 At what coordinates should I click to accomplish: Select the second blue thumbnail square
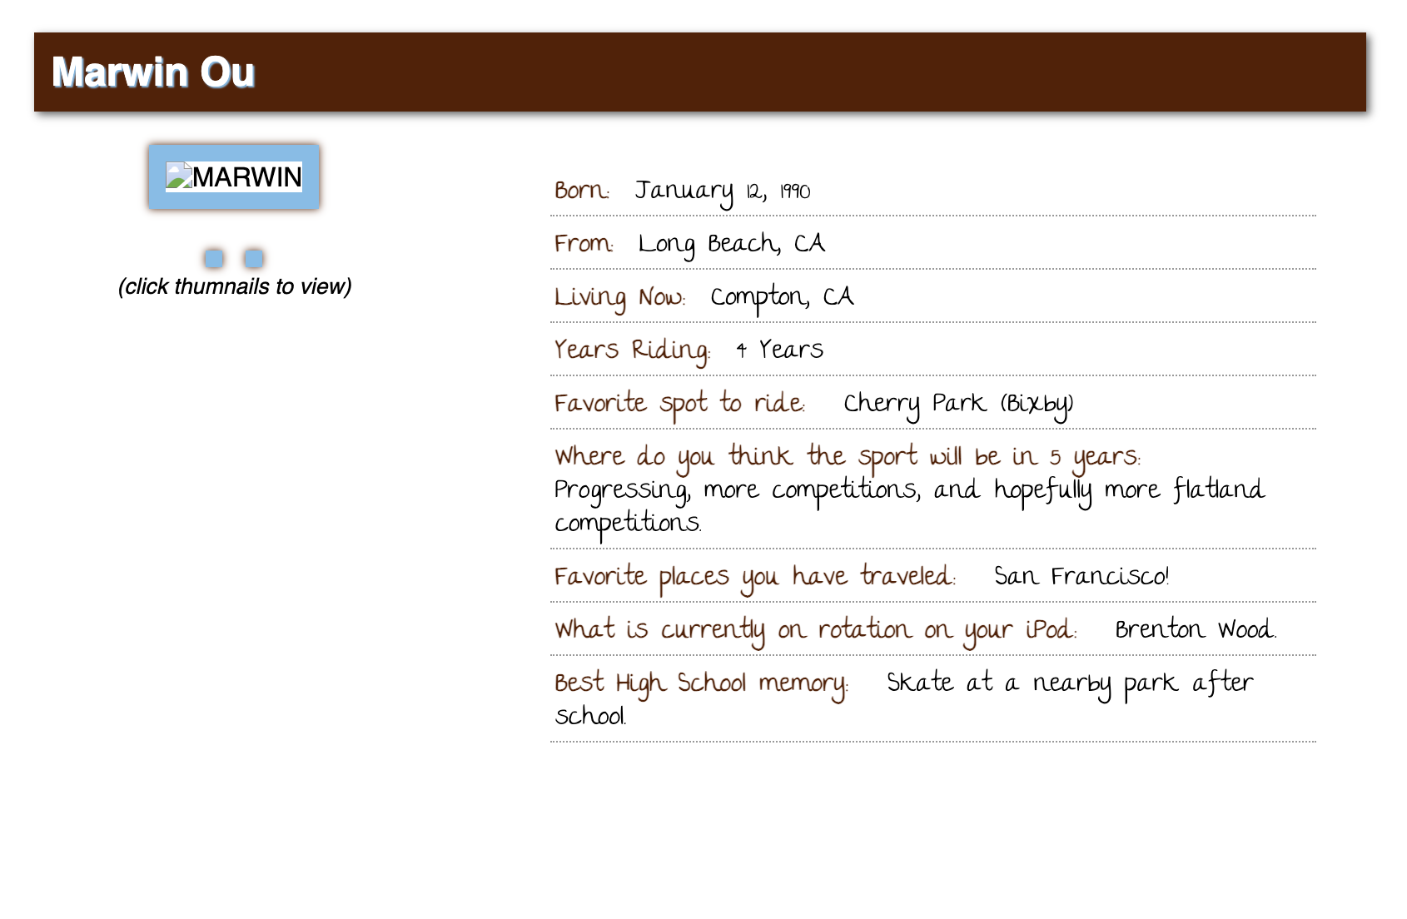(x=254, y=259)
